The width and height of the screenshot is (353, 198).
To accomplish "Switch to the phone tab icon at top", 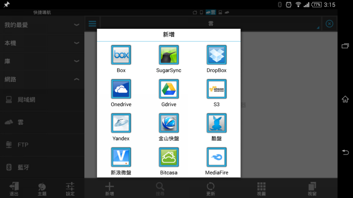I will point(202,12).
